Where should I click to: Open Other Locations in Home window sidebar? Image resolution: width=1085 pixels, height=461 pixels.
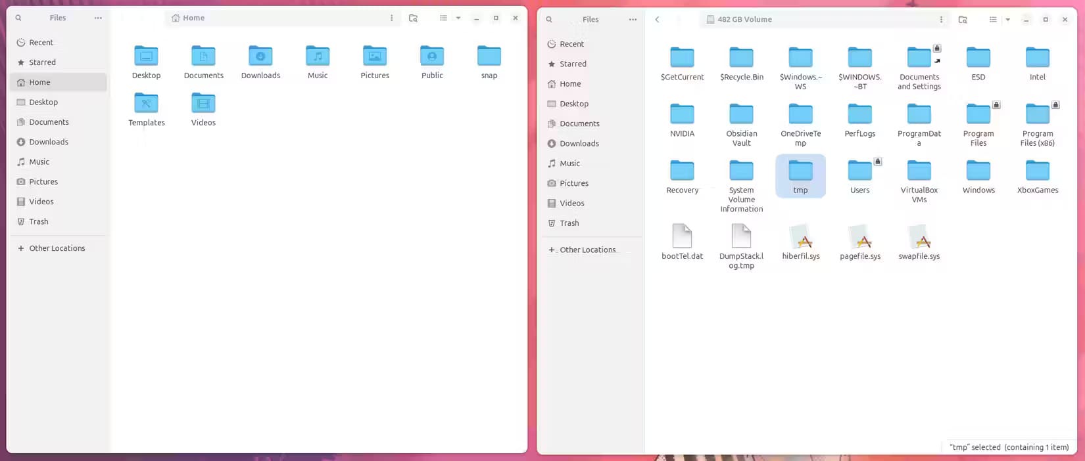59,248
